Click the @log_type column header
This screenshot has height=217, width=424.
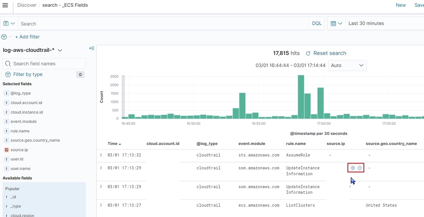pos(207,144)
